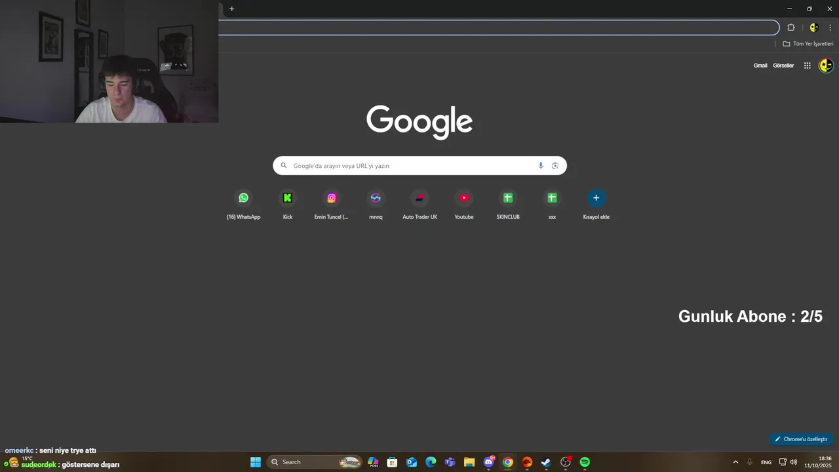Open the Chrome profile icon in the toolbar
Viewport: 839px width, 472px height.
tap(814, 28)
